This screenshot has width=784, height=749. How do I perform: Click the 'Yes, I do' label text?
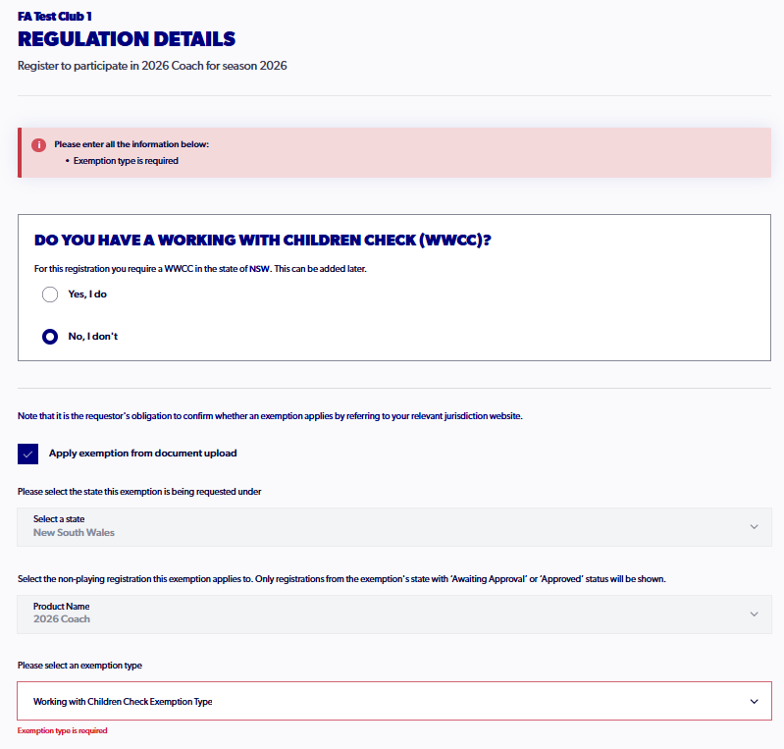pos(87,294)
